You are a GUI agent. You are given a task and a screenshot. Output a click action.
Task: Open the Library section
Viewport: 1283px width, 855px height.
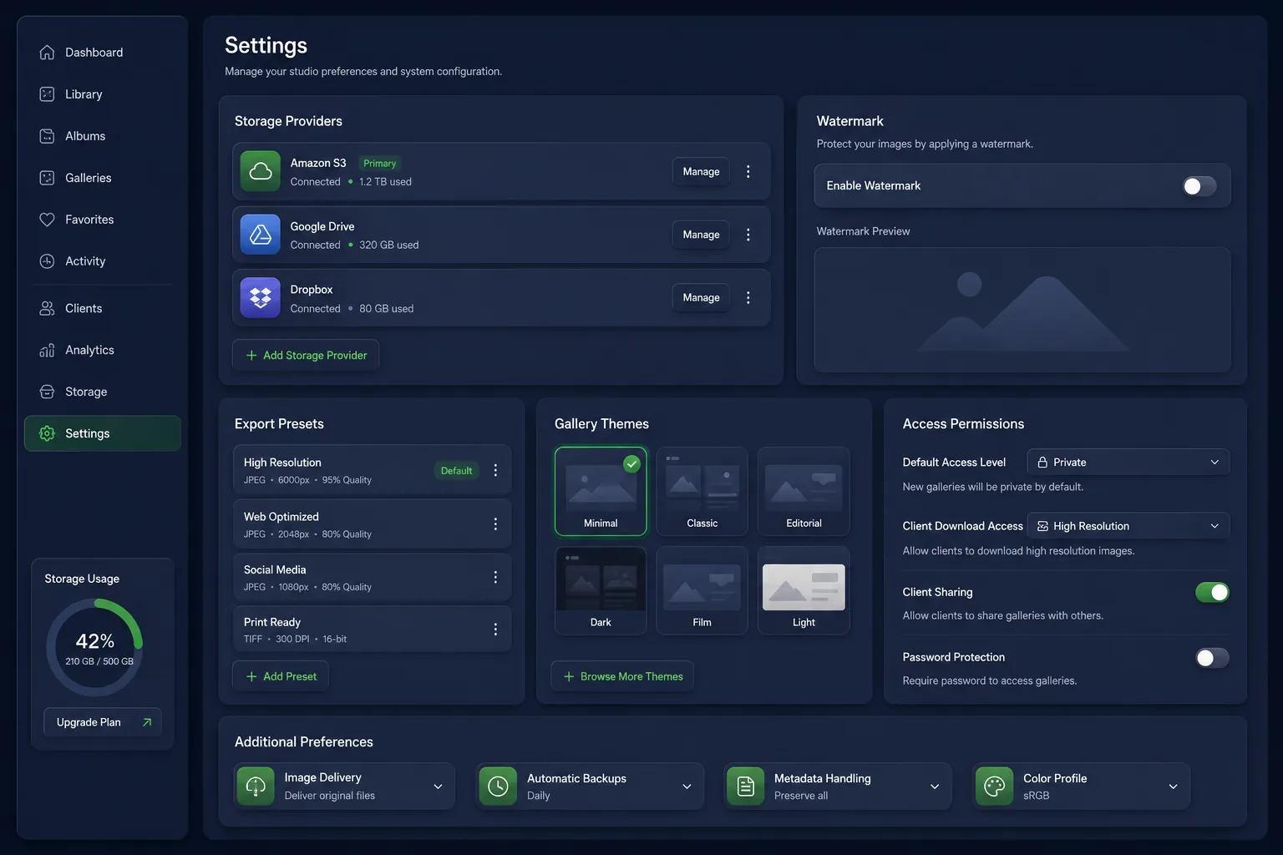coord(102,94)
